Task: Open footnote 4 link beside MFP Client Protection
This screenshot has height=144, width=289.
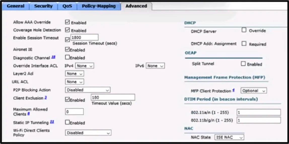Action: [x=233, y=90]
